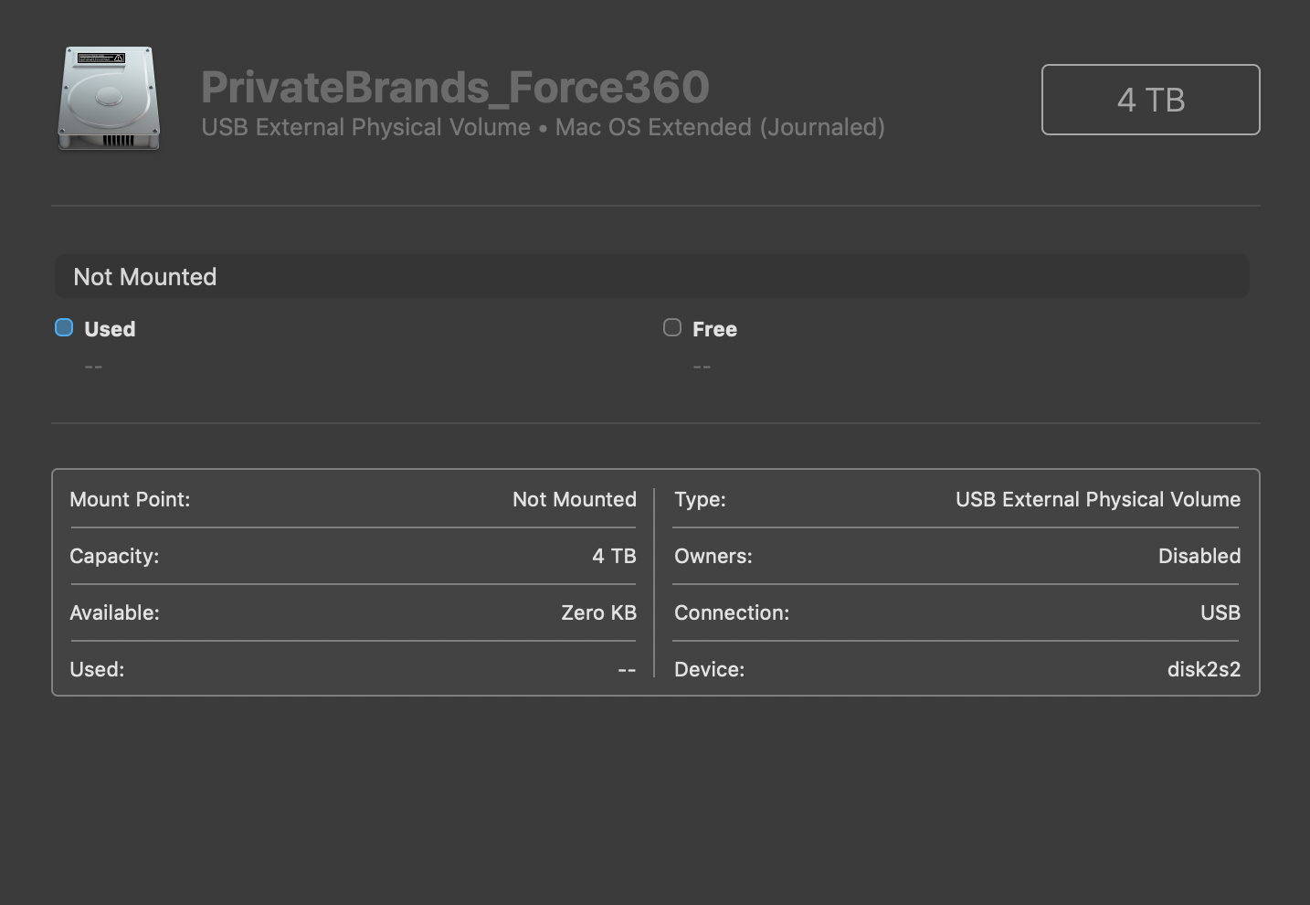Click the Owners Disabled value
This screenshot has width=1310, height=905.
pyautogui.click(x=1199, y=556)
